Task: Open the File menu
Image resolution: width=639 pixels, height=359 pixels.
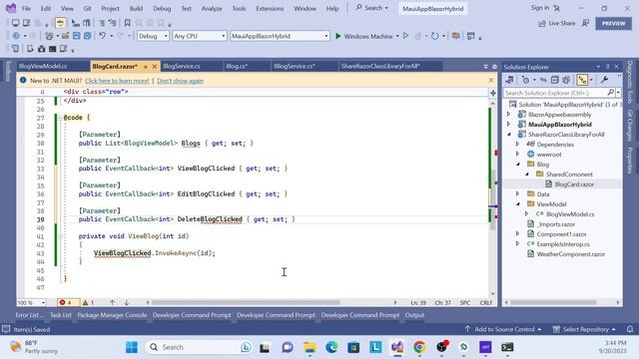Action: click(x=26, y=8)
